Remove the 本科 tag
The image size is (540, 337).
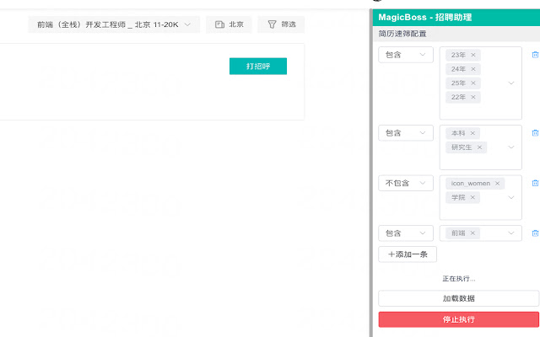pyautogui.click(x=472, y=133)
